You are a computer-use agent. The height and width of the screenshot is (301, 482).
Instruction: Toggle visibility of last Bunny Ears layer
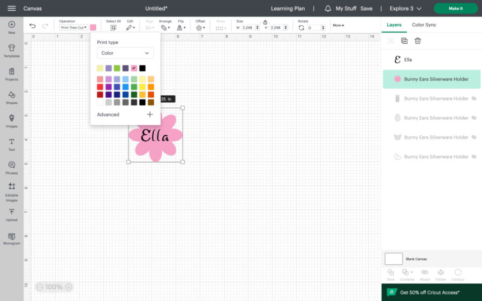pos(473,157)
